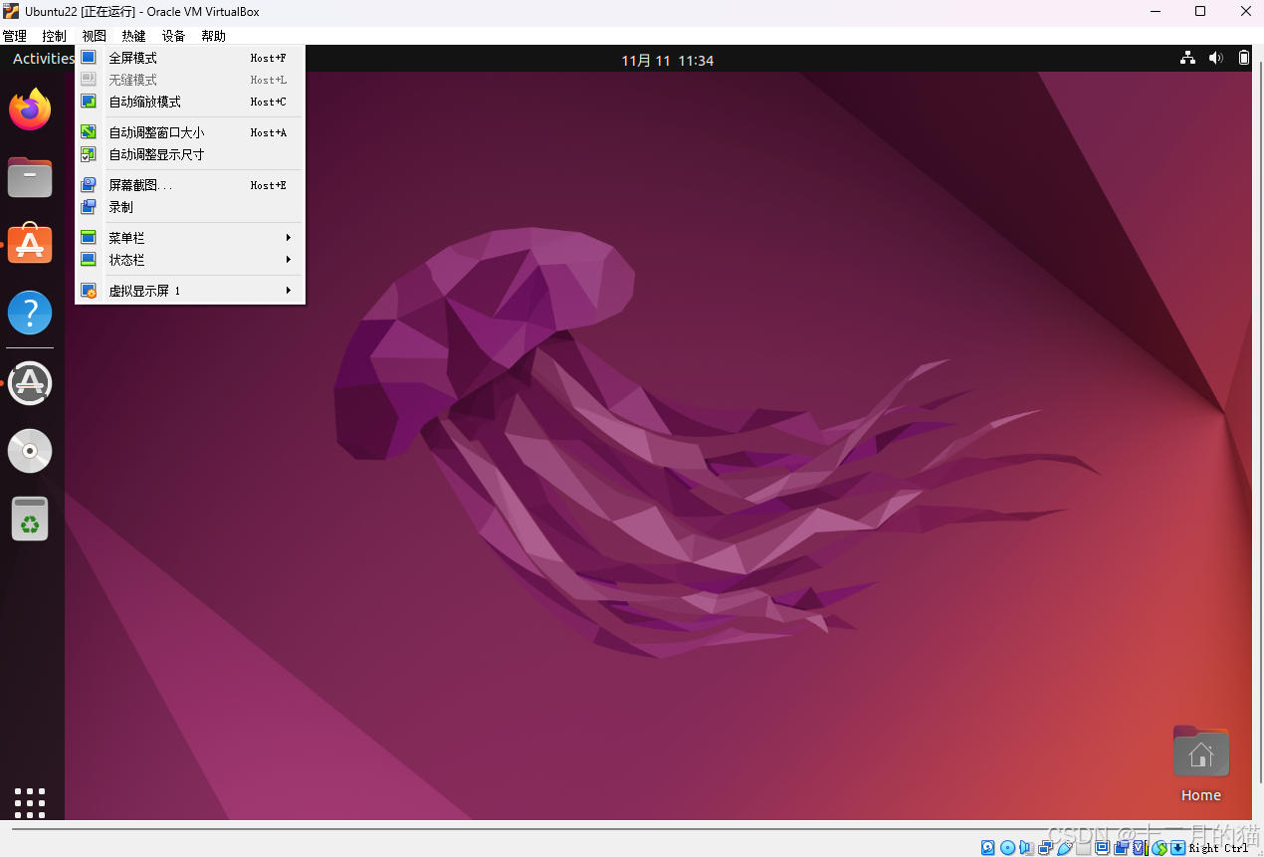Click the keyboard capture arrow indicator

coord(1178,847)
